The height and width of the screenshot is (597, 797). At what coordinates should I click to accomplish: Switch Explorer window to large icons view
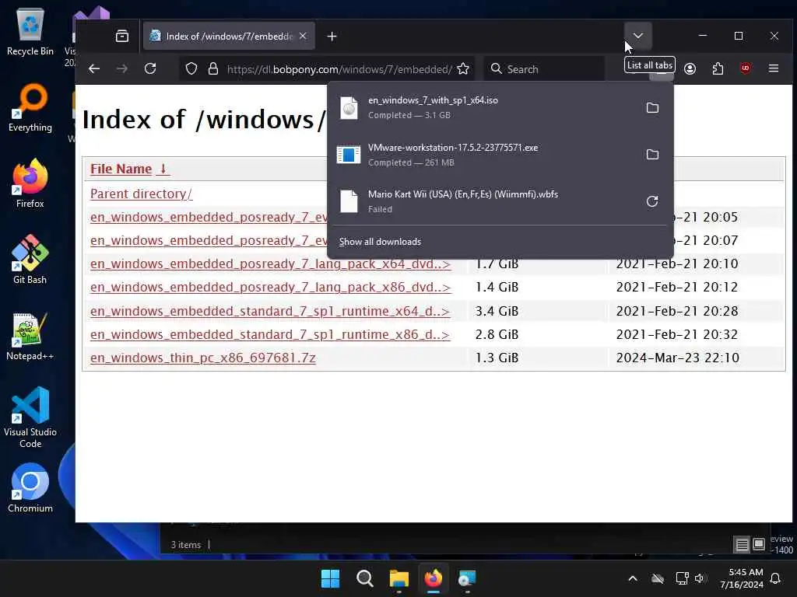pyautogui.click(x=758, y=545)
